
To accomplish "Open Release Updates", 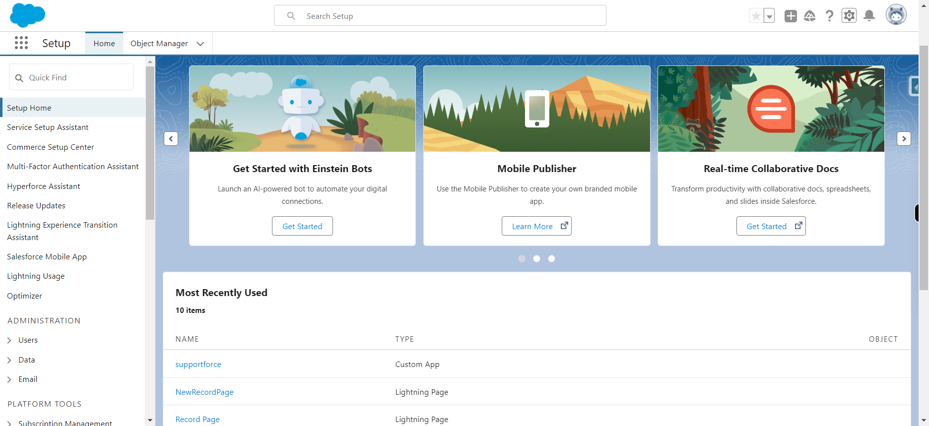I will pyautogui.click(x=36, y=206).
